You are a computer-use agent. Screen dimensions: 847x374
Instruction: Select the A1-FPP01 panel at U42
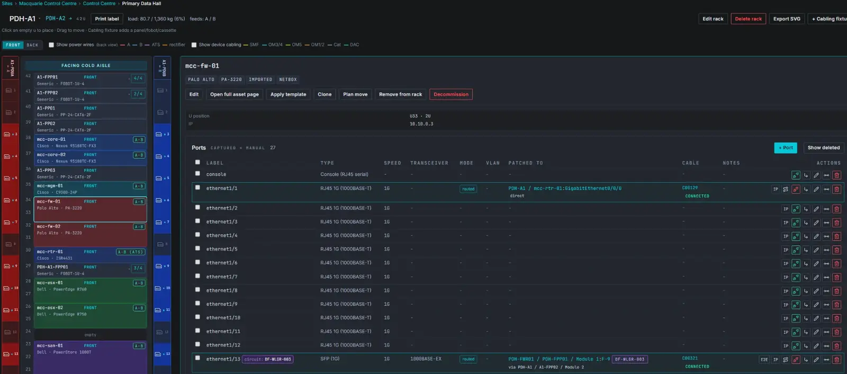pyautogui.click(x=91, y=81)
